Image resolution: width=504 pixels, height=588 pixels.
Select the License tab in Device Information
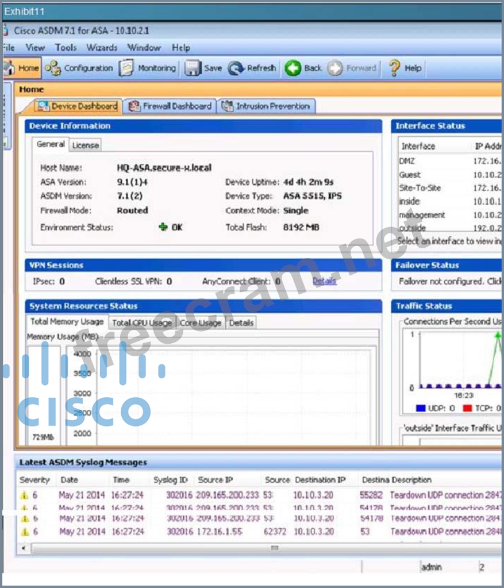pyautogui.click(x=85, y=145)
